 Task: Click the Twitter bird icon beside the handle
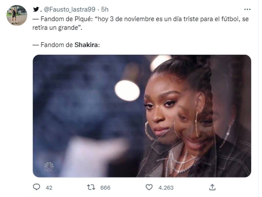36,9
